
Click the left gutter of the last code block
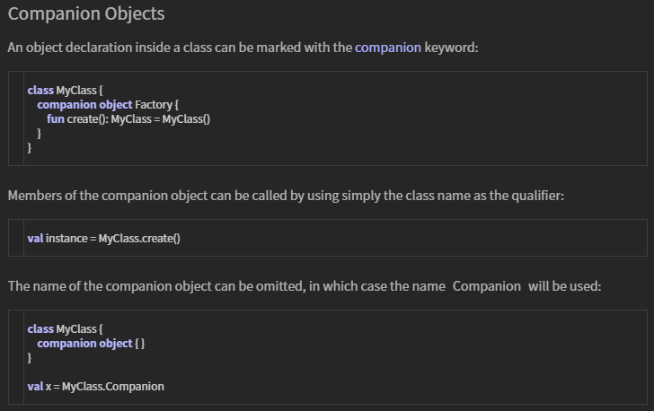click(x=16, y=357)
